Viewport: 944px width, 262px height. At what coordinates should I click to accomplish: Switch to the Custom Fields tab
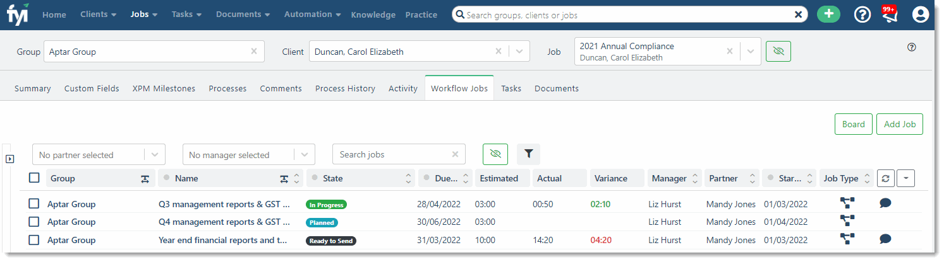pos(92,88)
